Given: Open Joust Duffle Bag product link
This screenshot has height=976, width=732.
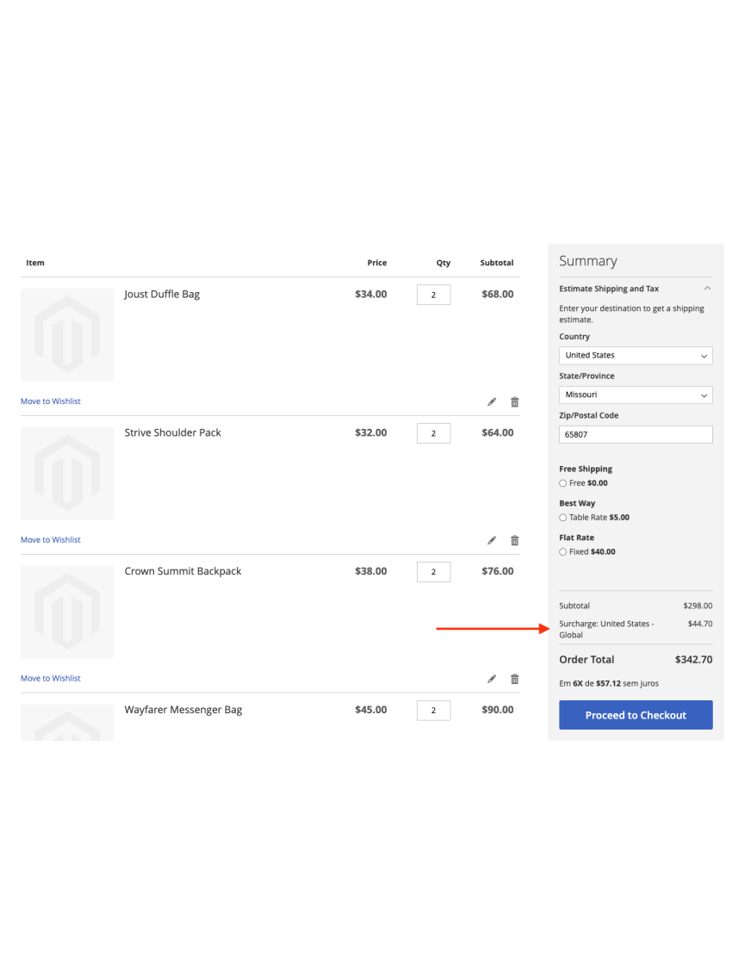Looking at the screenshot, I should click(x=162, y=295).
